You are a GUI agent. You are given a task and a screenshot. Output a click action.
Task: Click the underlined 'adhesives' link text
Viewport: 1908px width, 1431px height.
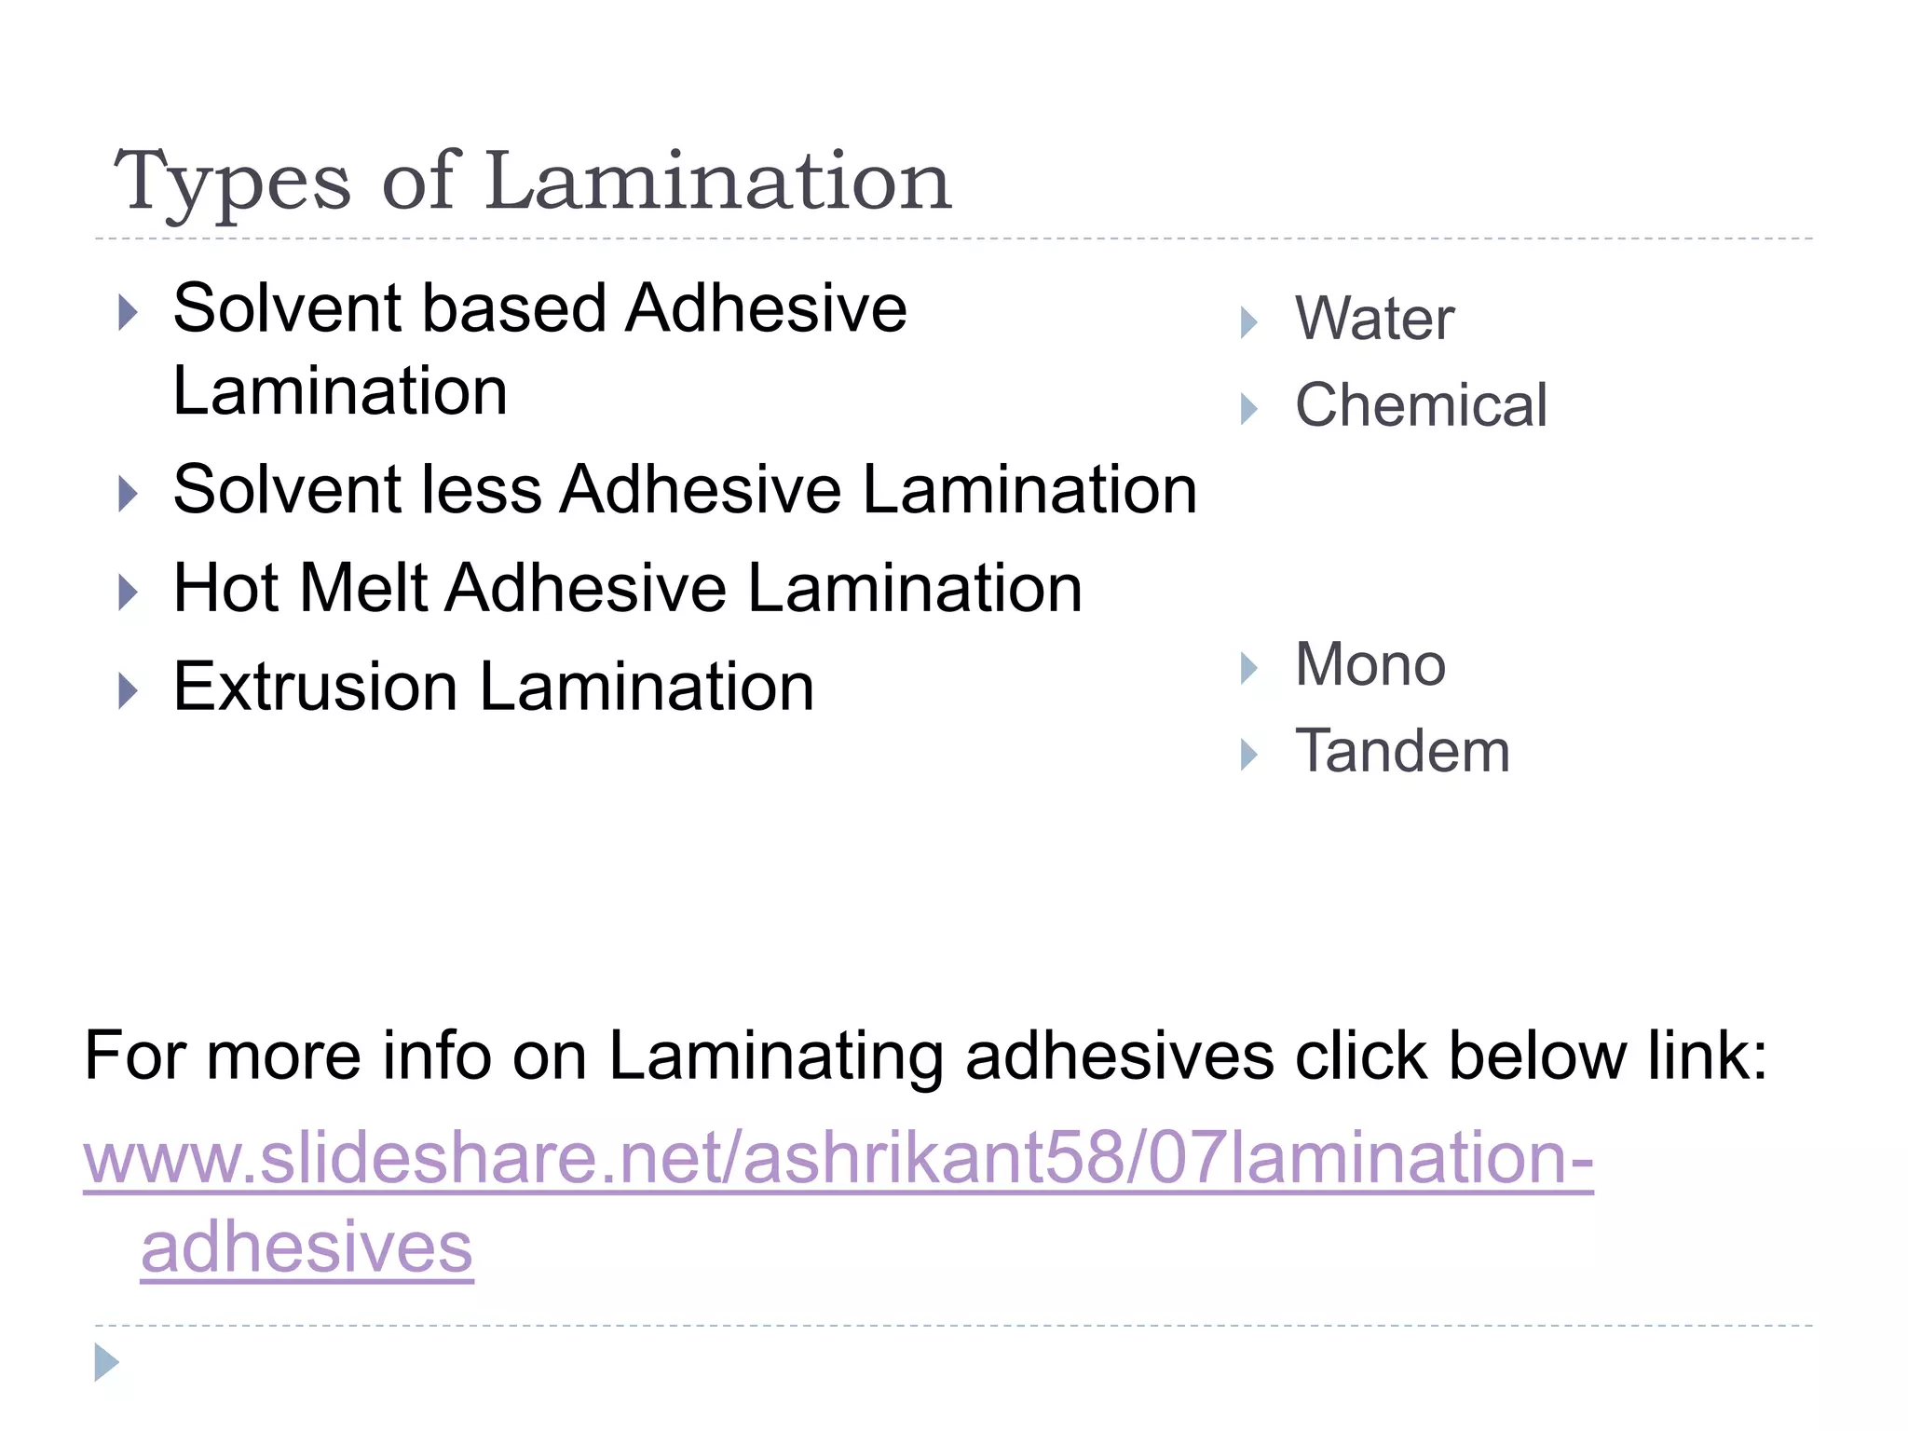coord(307,1248)
